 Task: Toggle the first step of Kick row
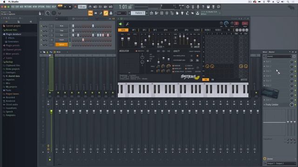73,26
